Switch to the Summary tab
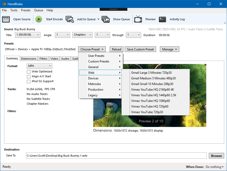Screen dimensions: 227x171 tap(12, 58)
